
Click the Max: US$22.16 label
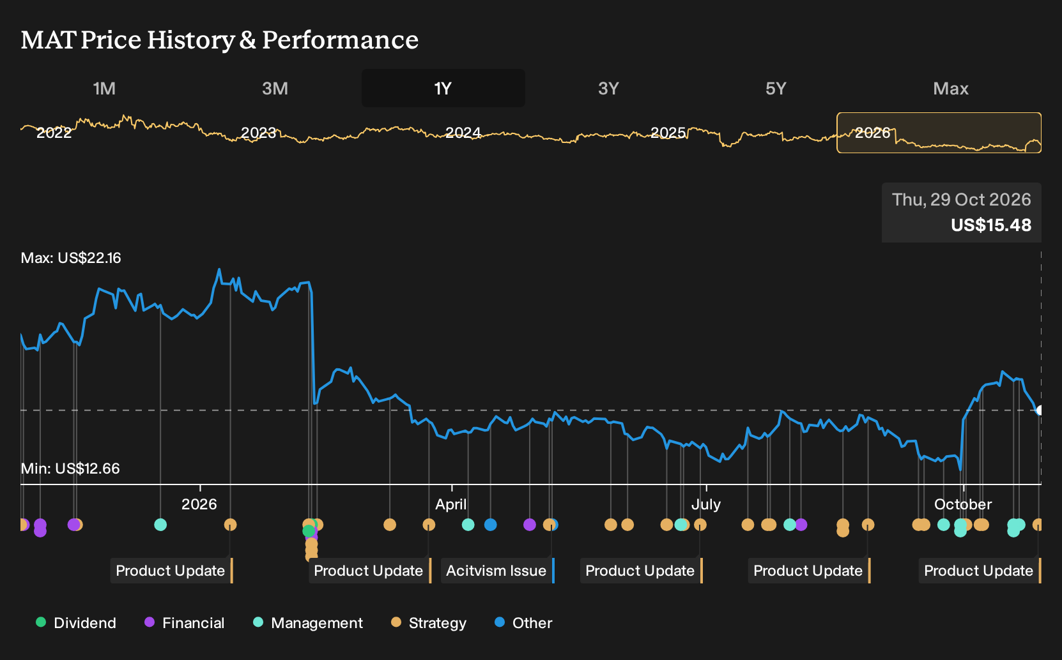[71, 258]
